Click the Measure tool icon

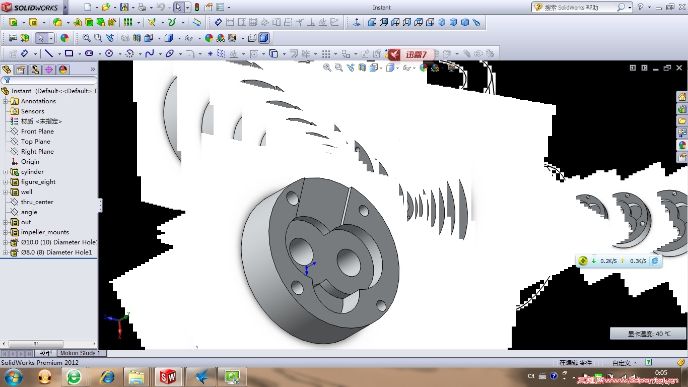pyautogui.click(x=197, y=22)
